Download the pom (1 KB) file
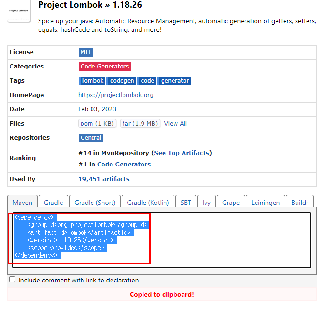 coord(97,124)
